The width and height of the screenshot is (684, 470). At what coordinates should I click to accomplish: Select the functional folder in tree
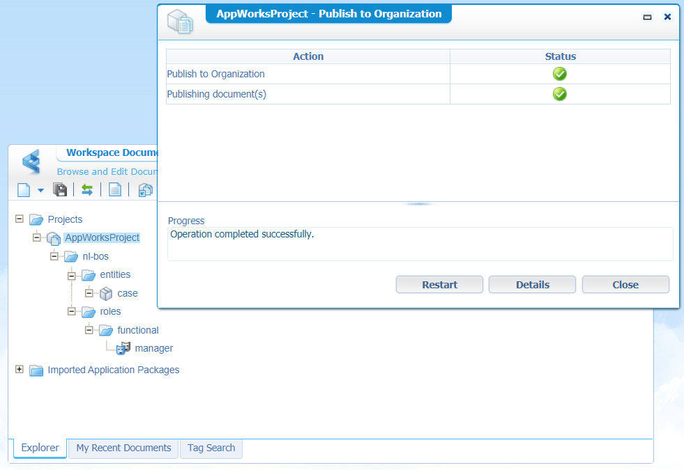click(x=137, y=330)
